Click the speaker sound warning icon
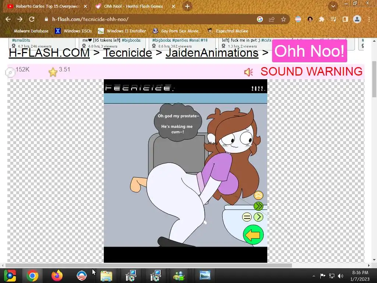The image size is (377, 283). (x=249, y=72)
